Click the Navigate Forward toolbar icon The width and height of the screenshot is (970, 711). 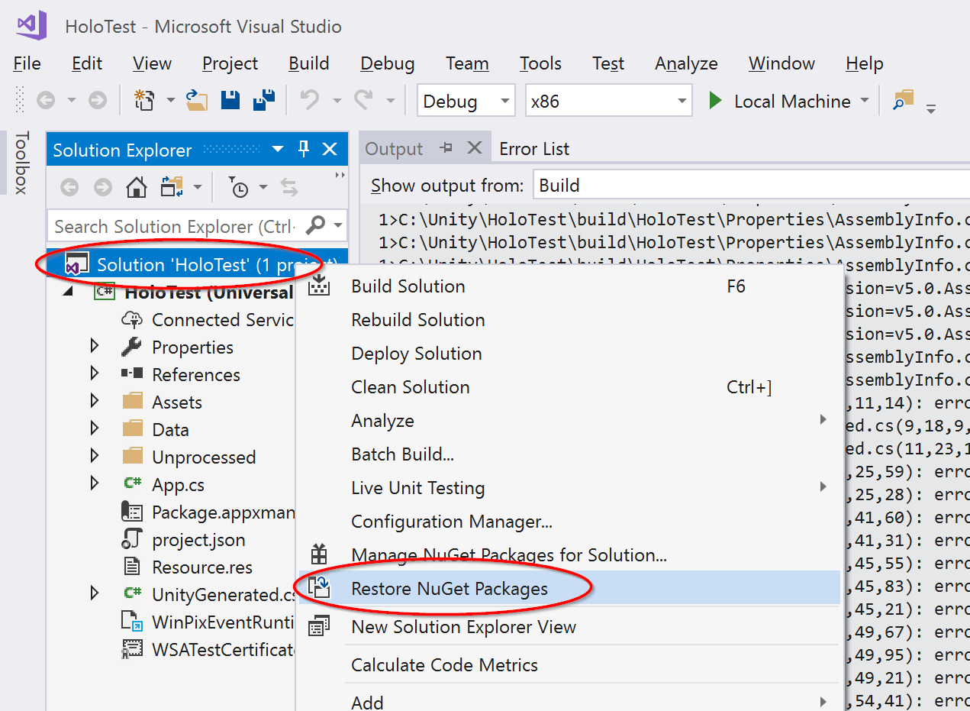click(97, 100)
